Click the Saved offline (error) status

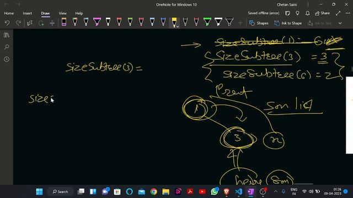click(264, 13)
